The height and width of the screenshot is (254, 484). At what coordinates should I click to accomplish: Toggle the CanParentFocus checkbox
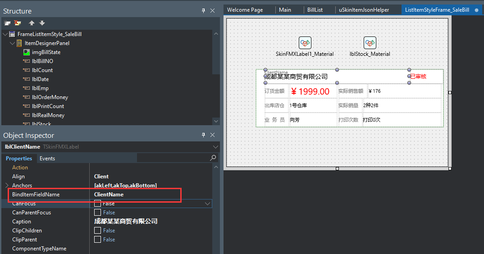click(x=97, y=212)
